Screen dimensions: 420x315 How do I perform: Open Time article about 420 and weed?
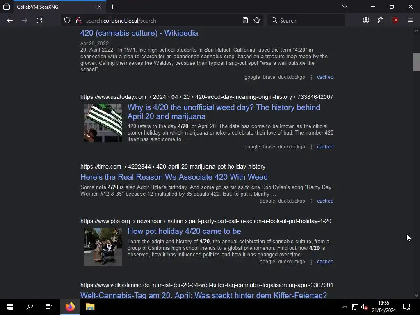[174, 177]
